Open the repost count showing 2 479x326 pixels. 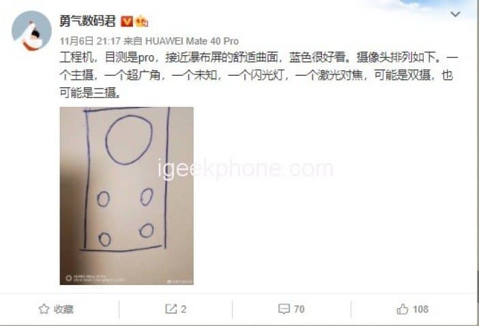coord(183,309)
